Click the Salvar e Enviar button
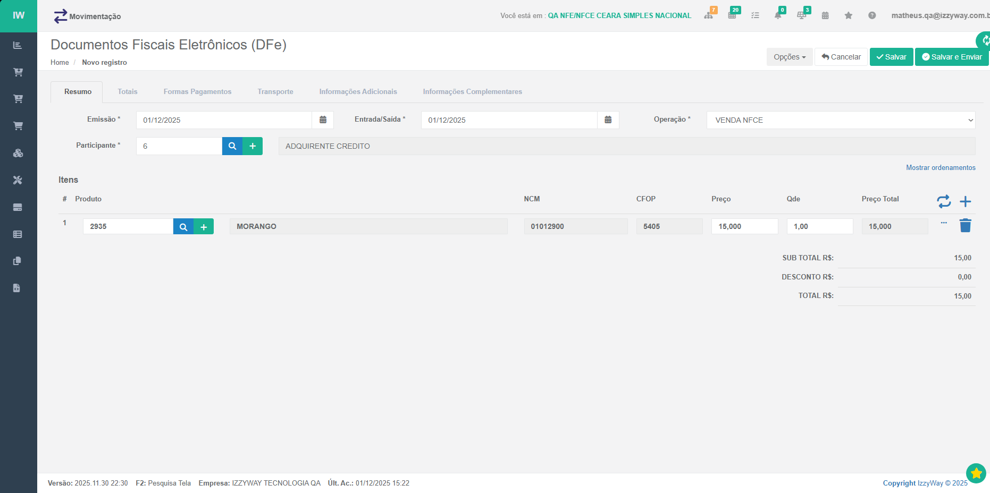Screen dimensions: 990x493 (x=951, y=57)
